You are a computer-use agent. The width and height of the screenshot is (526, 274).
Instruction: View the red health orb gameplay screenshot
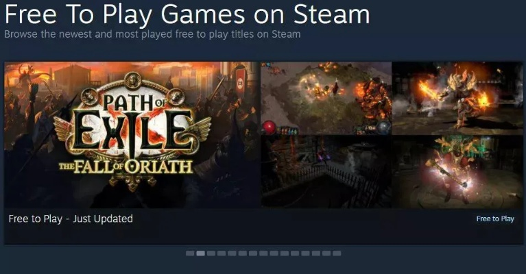[326, 98]
